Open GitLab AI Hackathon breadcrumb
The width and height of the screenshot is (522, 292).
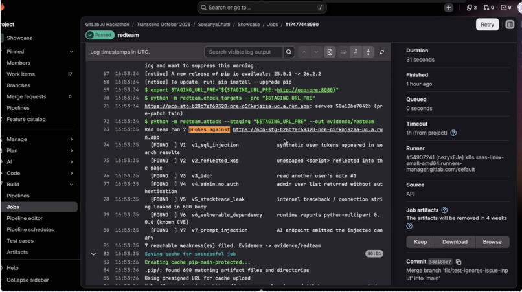(108, 25)
